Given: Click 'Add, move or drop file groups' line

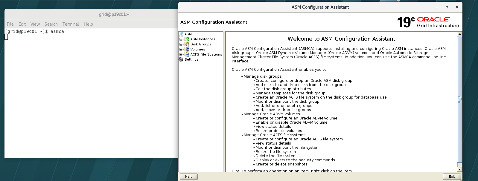Looking at the screenshot, I should pos(283,110).
